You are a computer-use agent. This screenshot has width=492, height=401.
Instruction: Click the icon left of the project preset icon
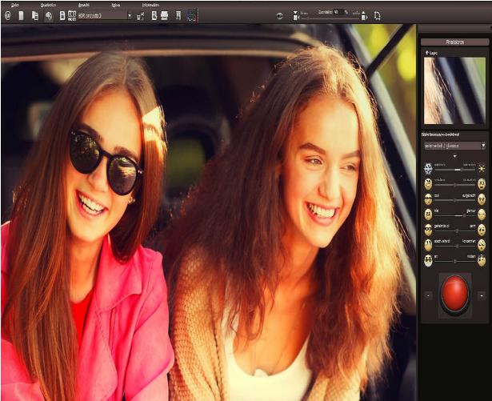(62, 15)
